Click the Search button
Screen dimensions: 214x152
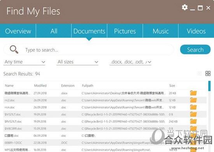(195, 49)
